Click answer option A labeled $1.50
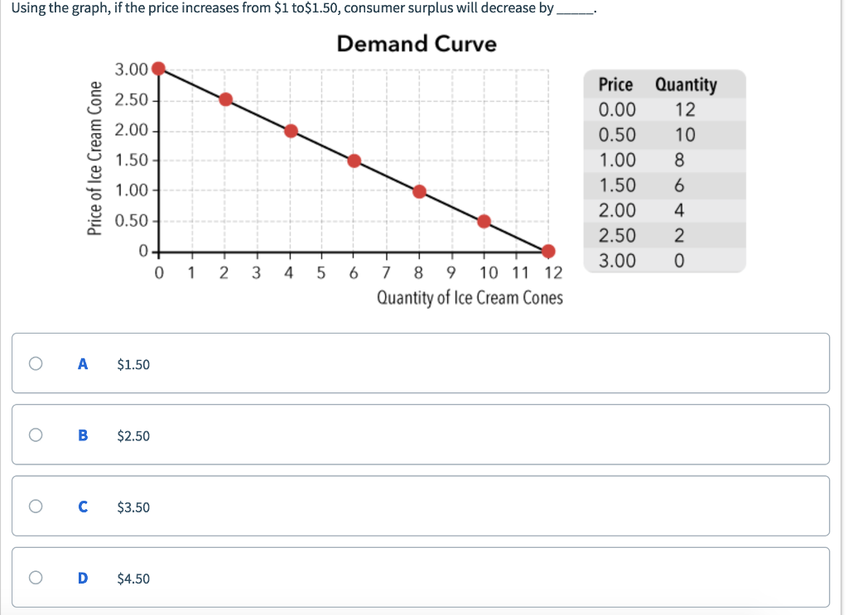 (x=132, y=363)
